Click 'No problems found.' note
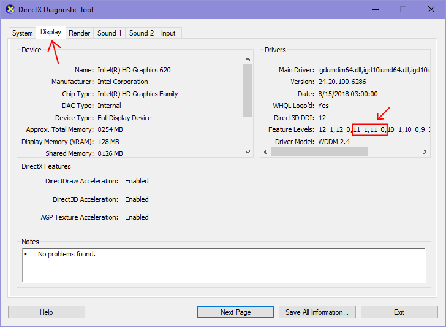This screenshot has height=327, width=446. 67,254
